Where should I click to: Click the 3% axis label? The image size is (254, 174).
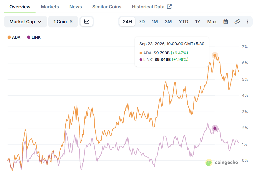(245, 112)
